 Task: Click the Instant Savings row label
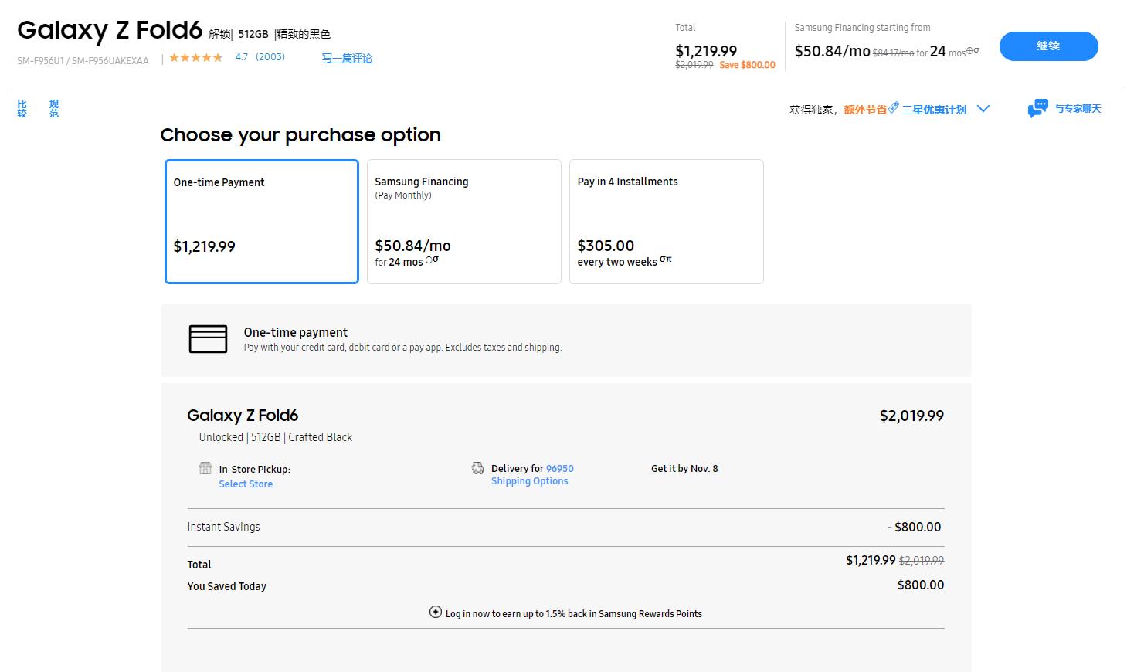pos(223,527)
